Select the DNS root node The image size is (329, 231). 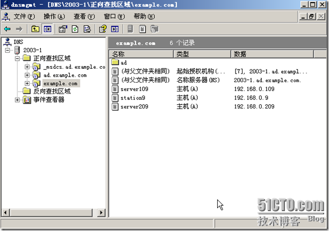(18, 42)
